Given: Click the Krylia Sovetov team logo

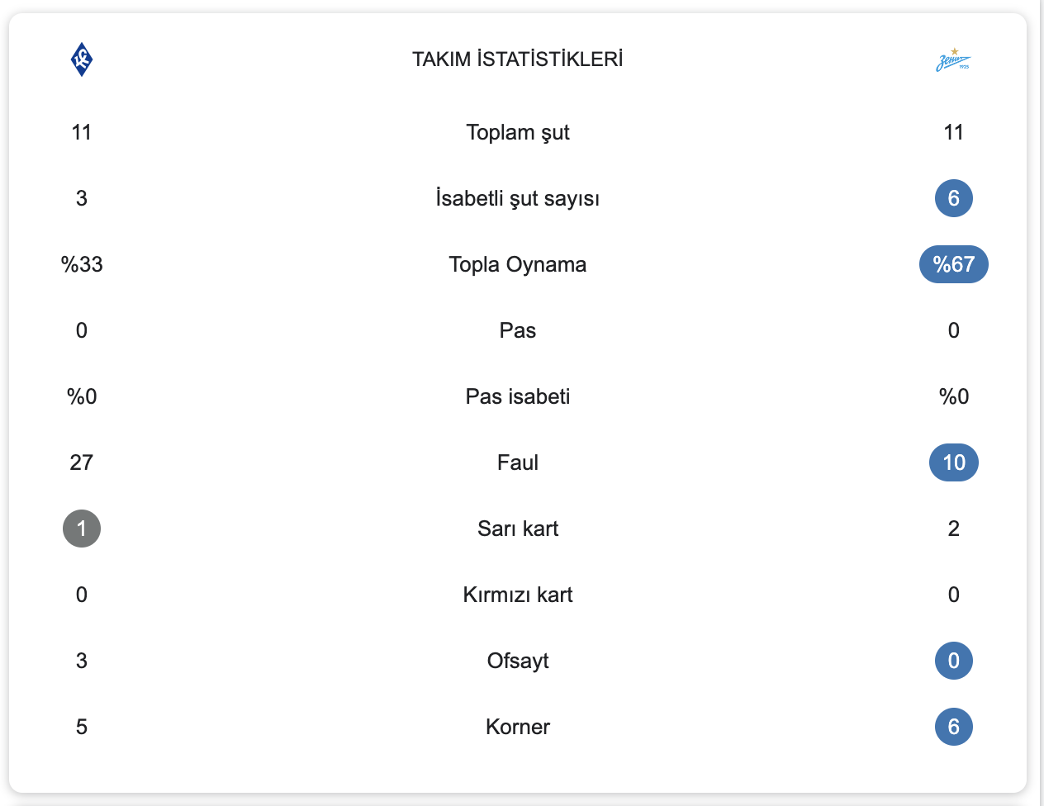Looking at the screenshot, I should click(82, 59).
